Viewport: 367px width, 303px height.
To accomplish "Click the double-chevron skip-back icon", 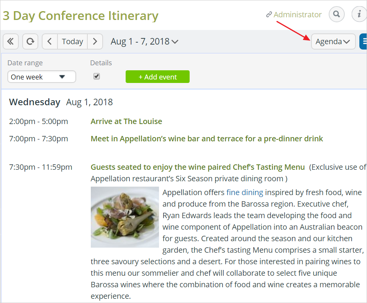I will [11, 41].
